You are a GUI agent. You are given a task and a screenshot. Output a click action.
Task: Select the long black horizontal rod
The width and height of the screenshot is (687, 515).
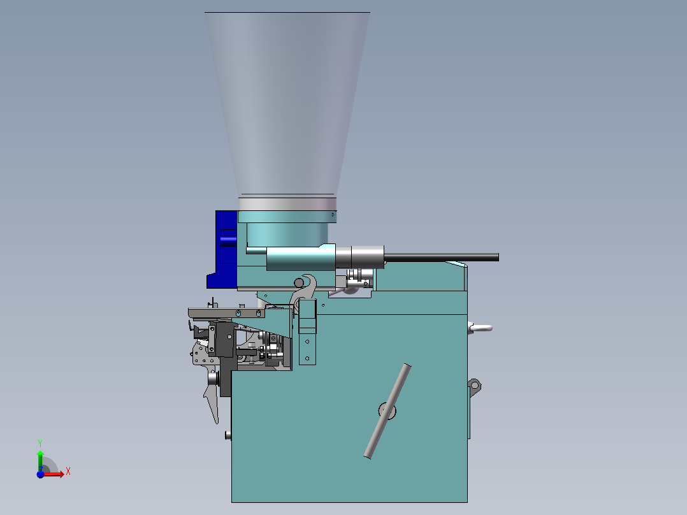(x=442, y=257)
